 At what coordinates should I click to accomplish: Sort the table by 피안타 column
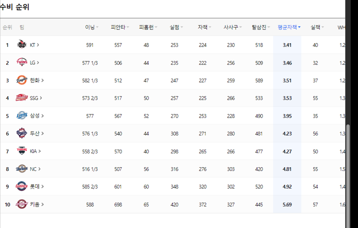tap(120, 27)
